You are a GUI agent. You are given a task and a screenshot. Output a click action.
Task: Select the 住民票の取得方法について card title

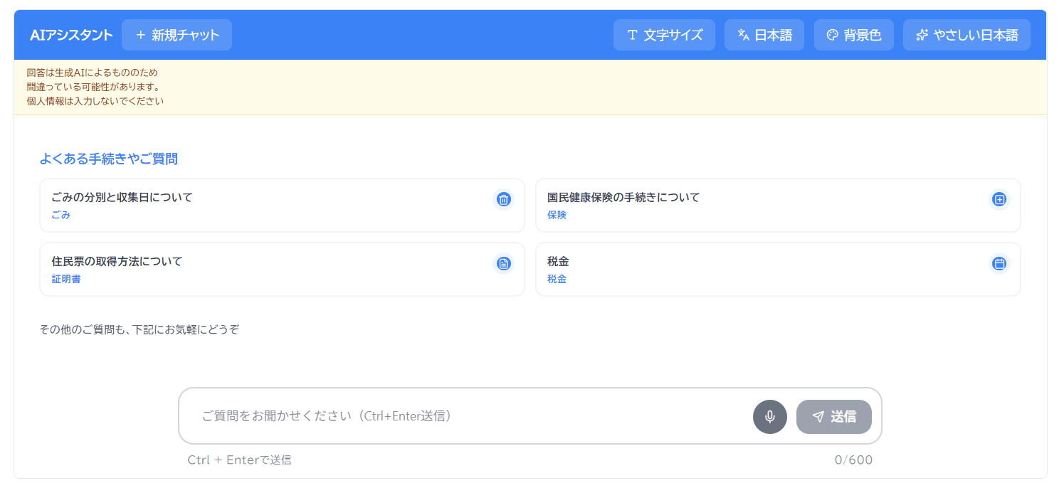tap(117, 262)
